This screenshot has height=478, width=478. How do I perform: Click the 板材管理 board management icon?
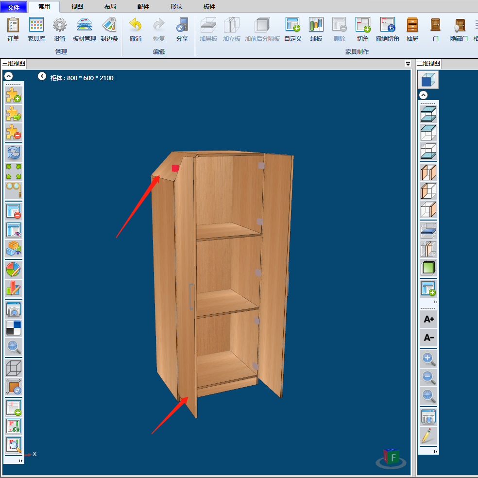point(85,29)
